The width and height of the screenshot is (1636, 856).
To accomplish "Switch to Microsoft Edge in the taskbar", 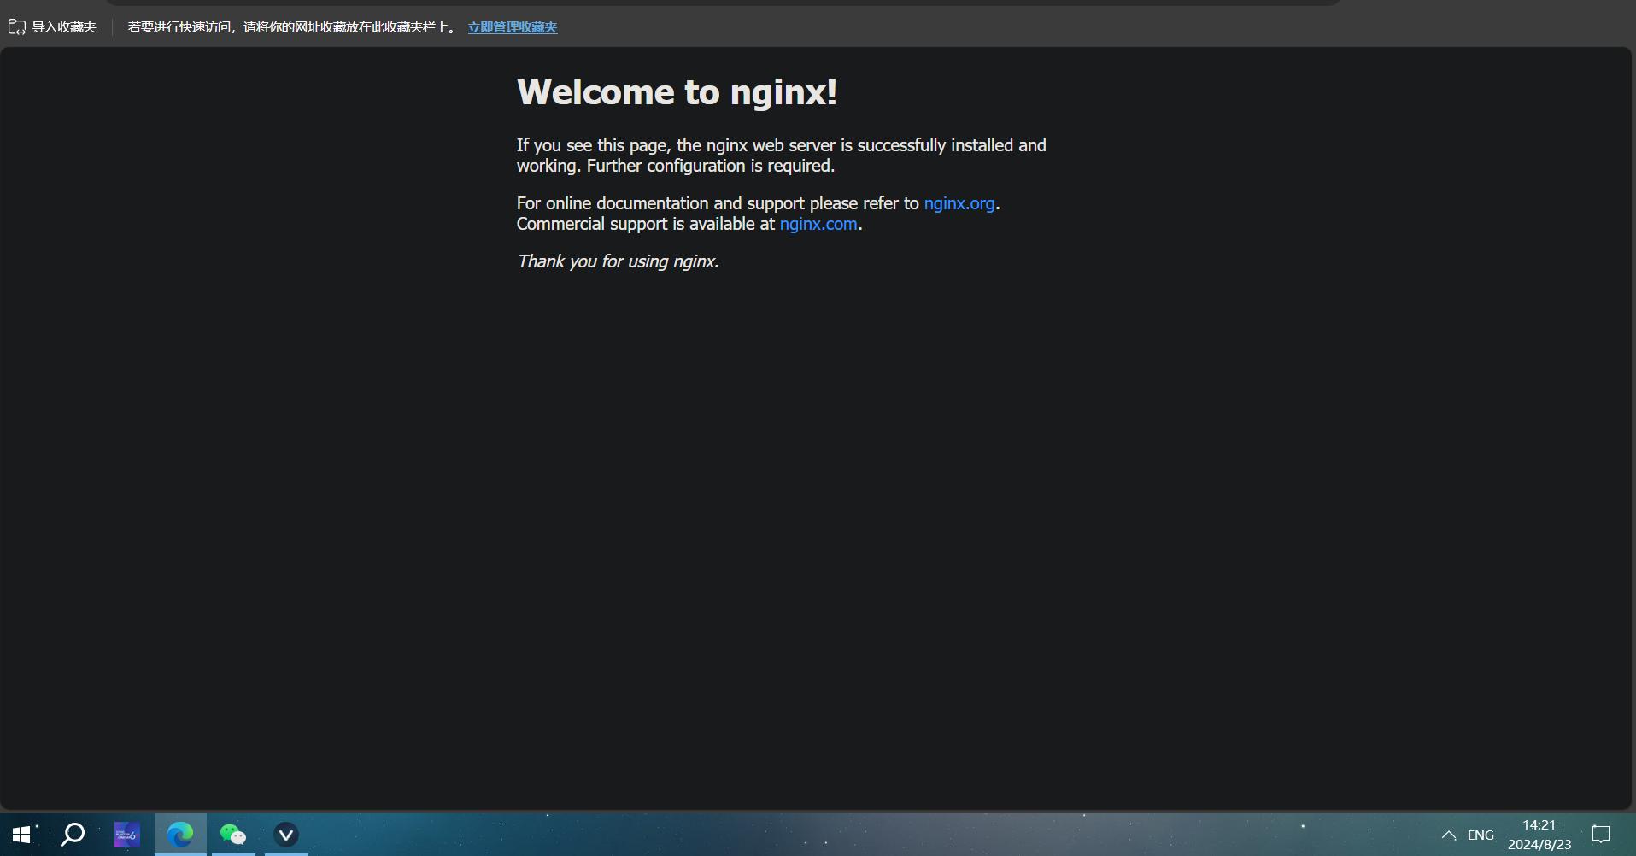I will 180,835.
